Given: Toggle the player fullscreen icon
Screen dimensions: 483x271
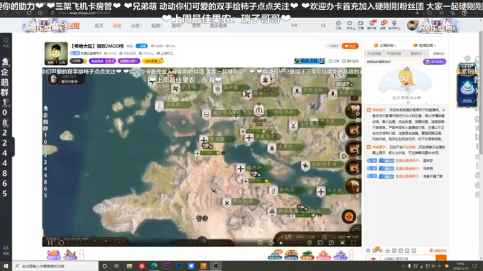Looking at the screenshot, I should tap(353, 243).
